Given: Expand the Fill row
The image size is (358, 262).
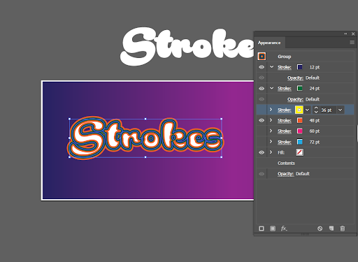Looking at the screenshot, I should pos(271,152).
